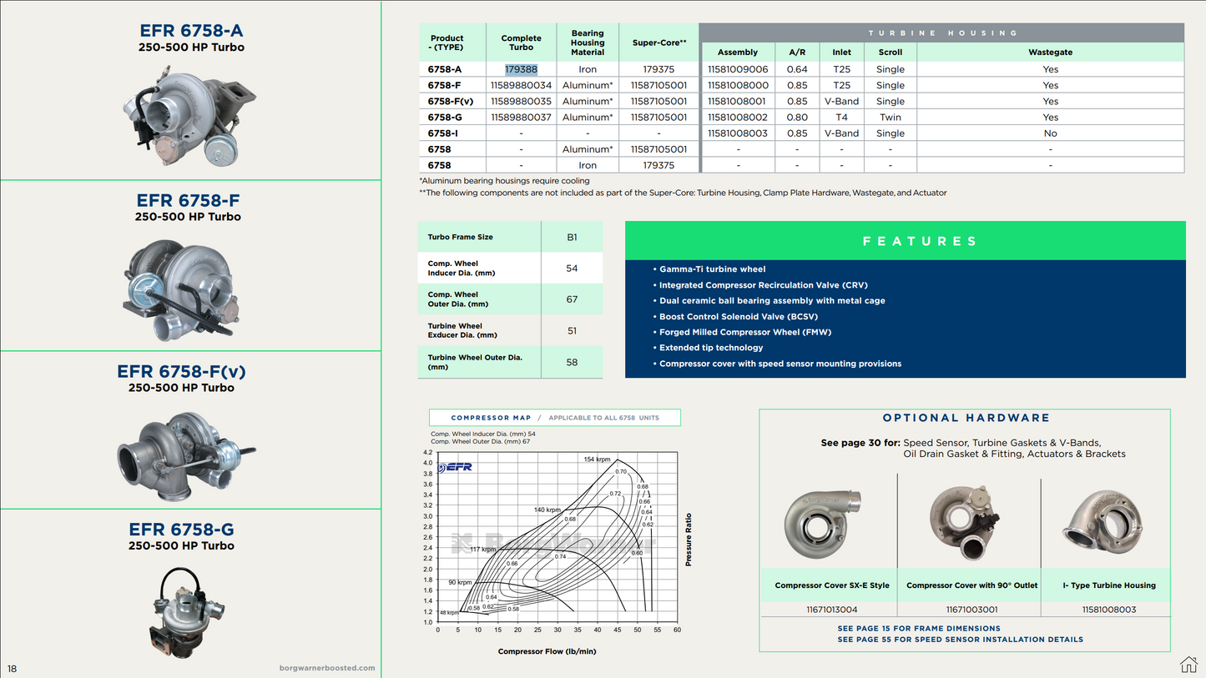Click turbine housing assembly number 11581008002
This screenshot has height=678, width=1206.
pos(738,118)
